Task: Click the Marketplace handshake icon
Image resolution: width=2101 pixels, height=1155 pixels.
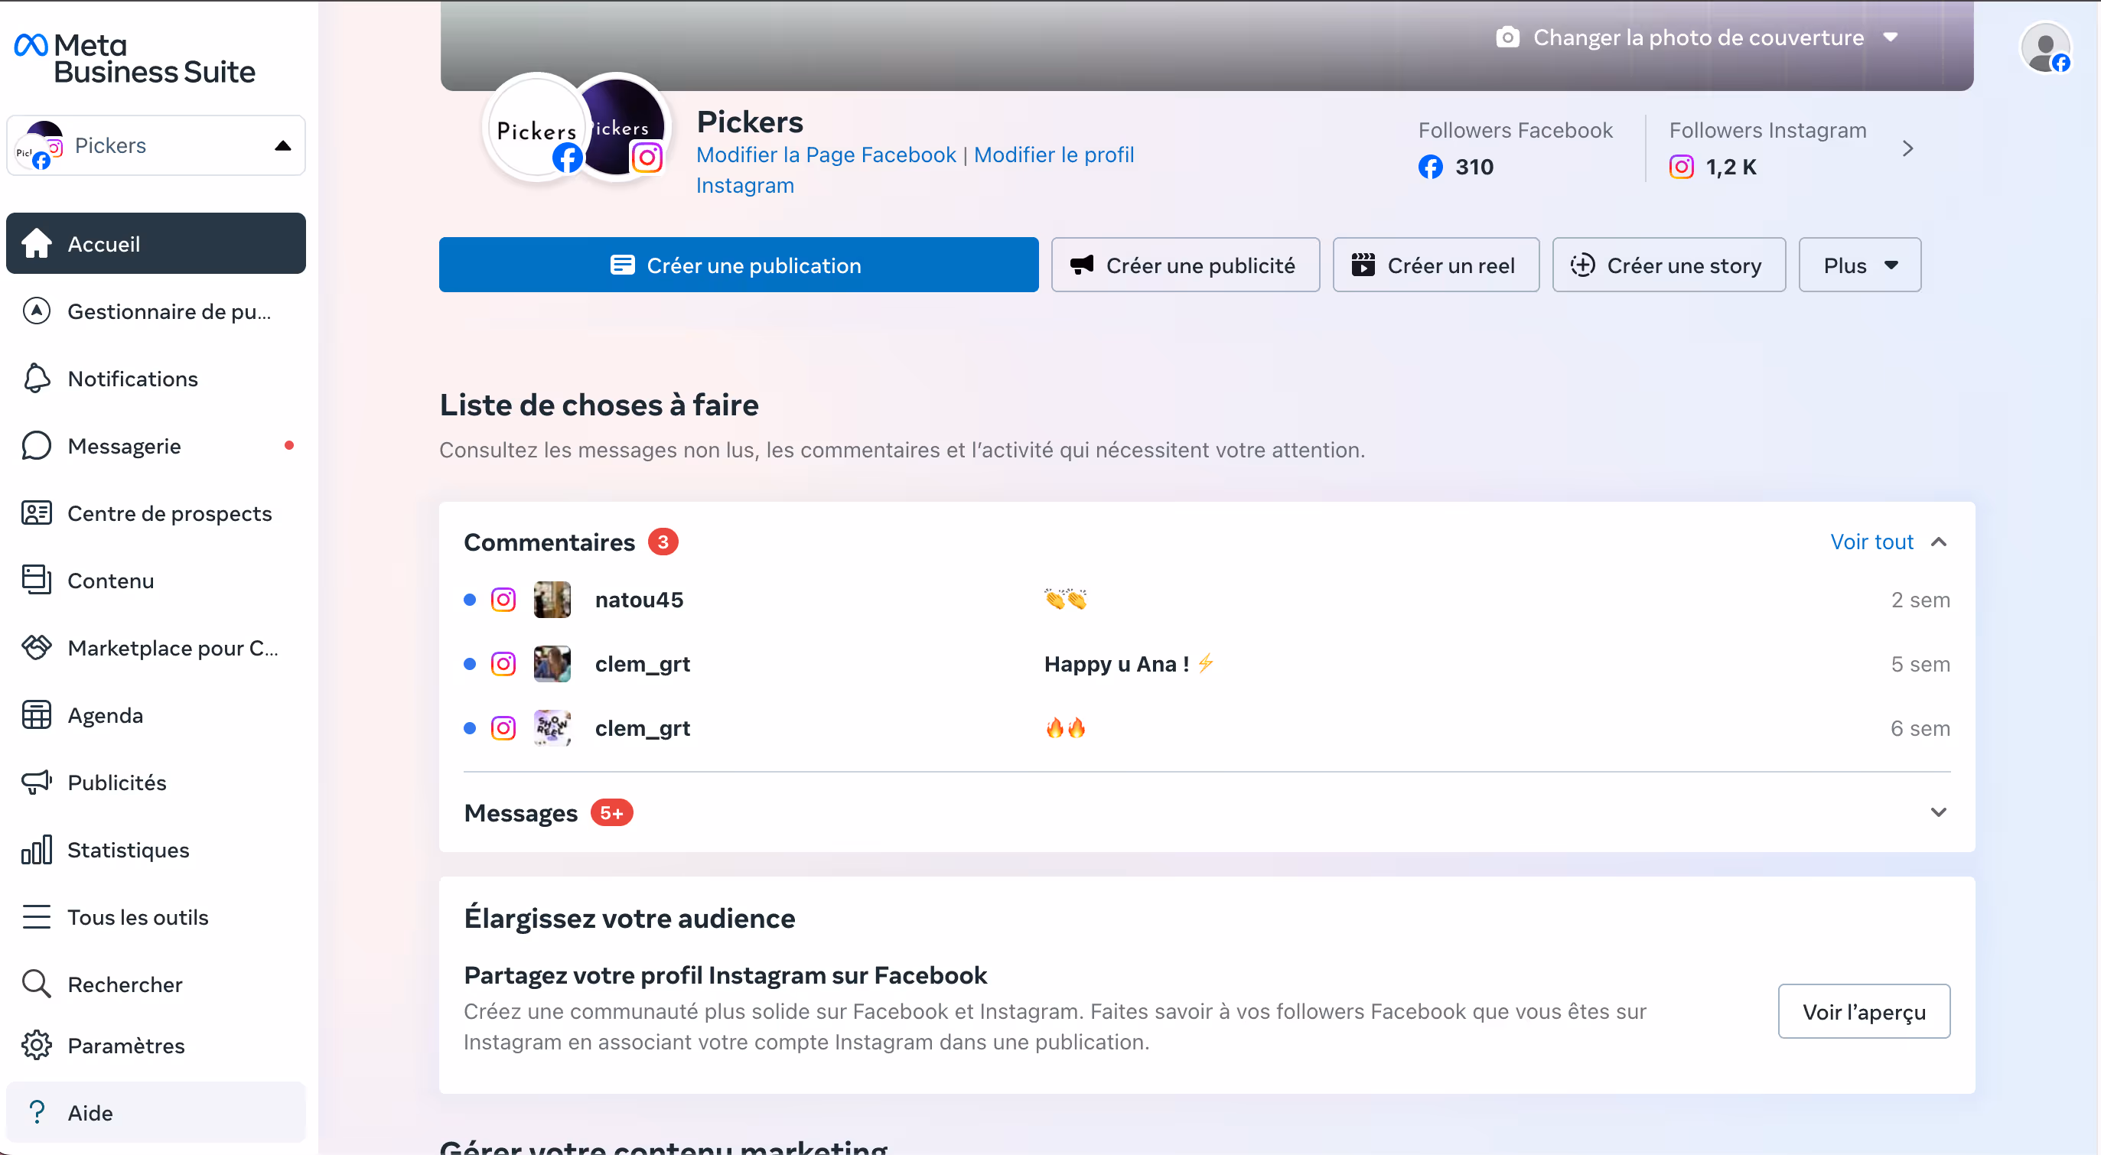Action: pyautogui.click(x=37, y=648)
